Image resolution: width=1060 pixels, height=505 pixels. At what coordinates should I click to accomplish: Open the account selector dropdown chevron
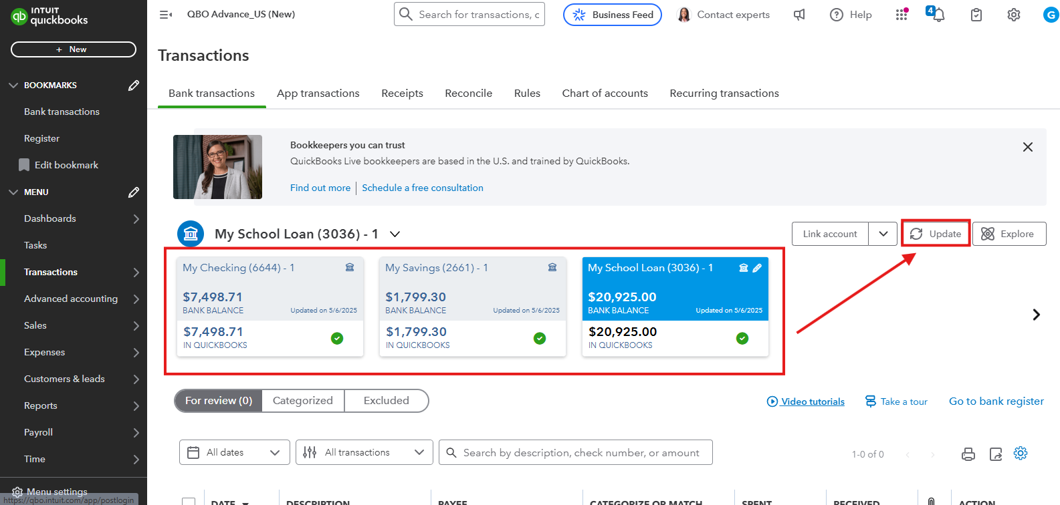click(395, 234)
